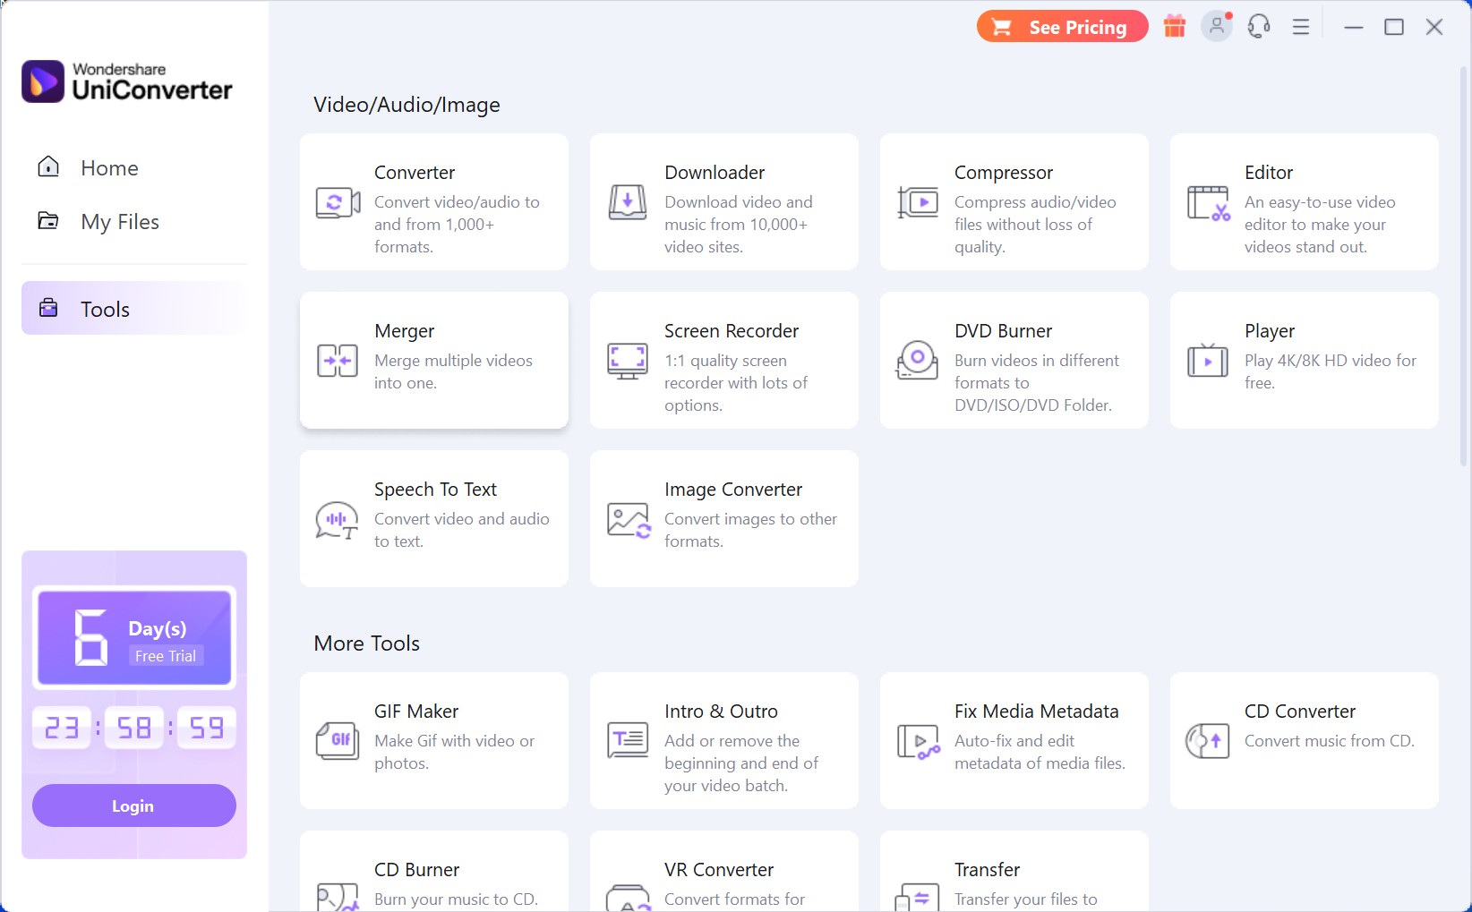Switch to My Files section
This screenshot has height=912, width=1472.
tap(120, 221)
